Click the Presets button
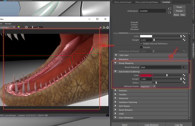 [x=179, y=11]
